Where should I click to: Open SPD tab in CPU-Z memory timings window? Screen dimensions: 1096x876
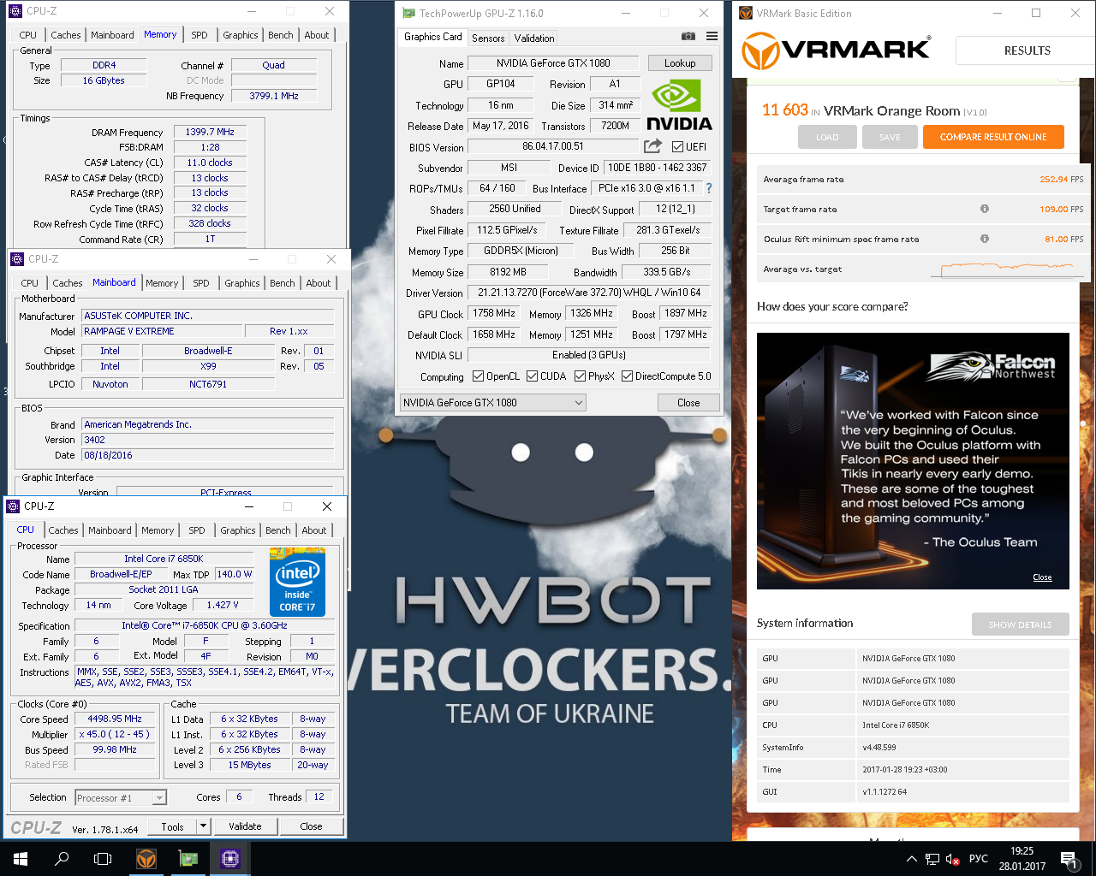200,35
